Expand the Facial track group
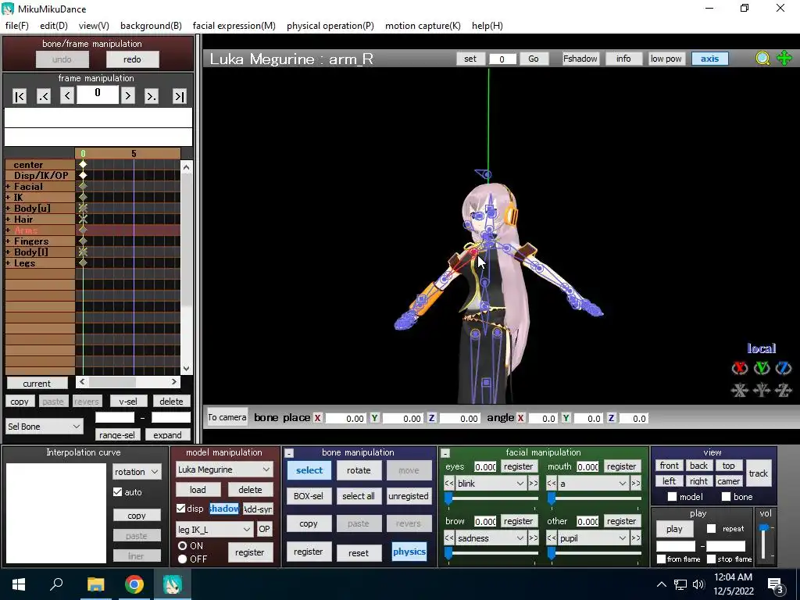The height and width of the screenshot is (600, 800). point(8,186)
